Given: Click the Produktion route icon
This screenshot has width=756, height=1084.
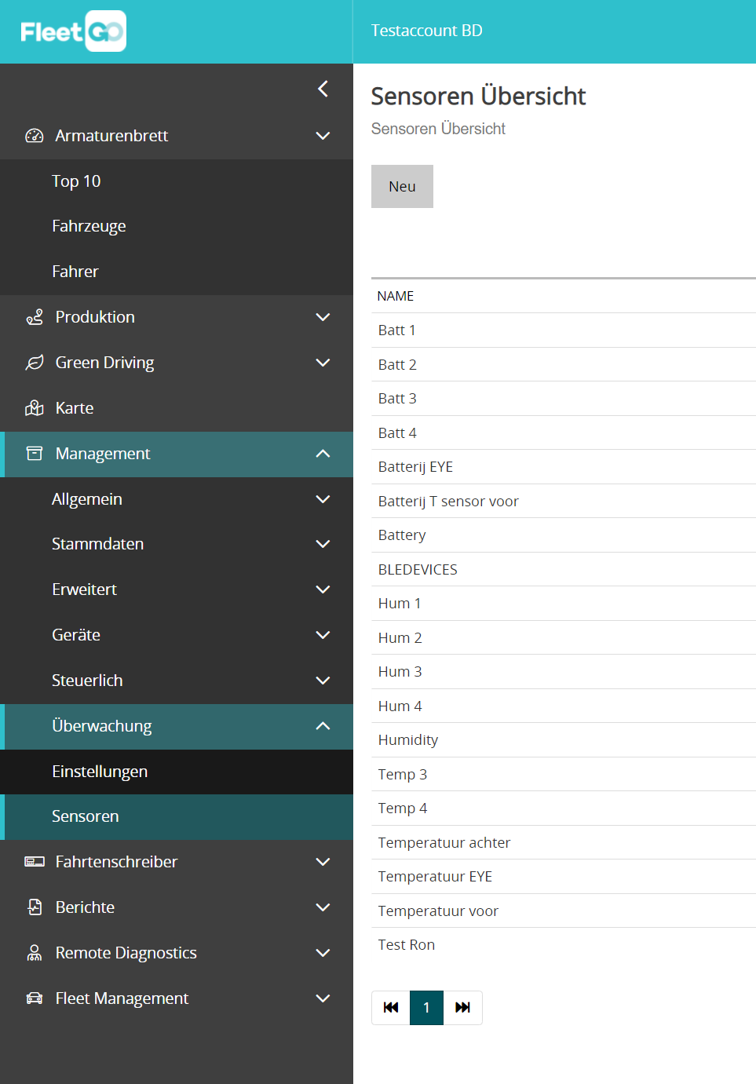Looking at the screenshot, I should pos(35,317).
